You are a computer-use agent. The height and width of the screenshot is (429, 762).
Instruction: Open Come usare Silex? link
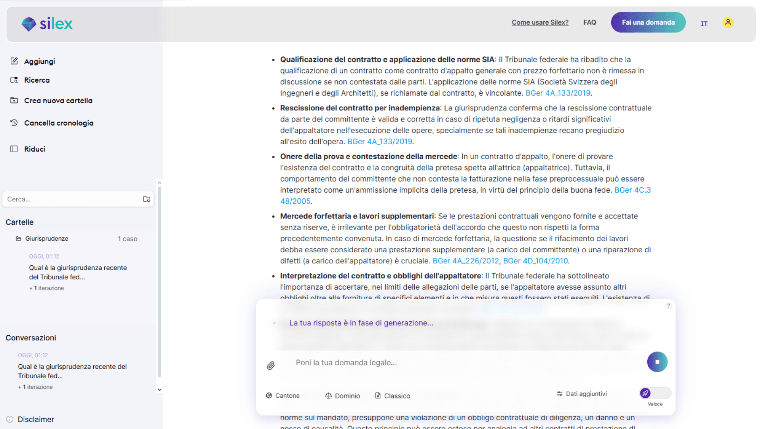point(540,22)
